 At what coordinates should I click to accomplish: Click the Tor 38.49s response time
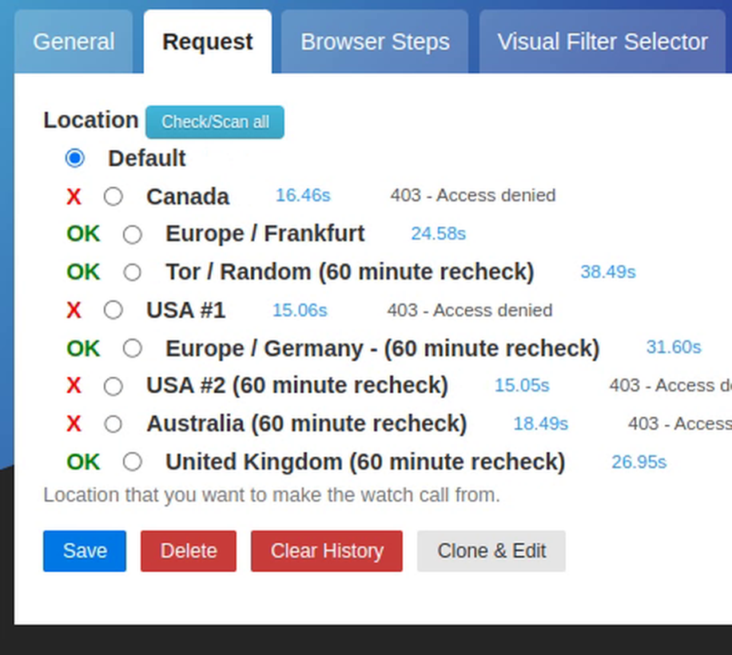608,272
